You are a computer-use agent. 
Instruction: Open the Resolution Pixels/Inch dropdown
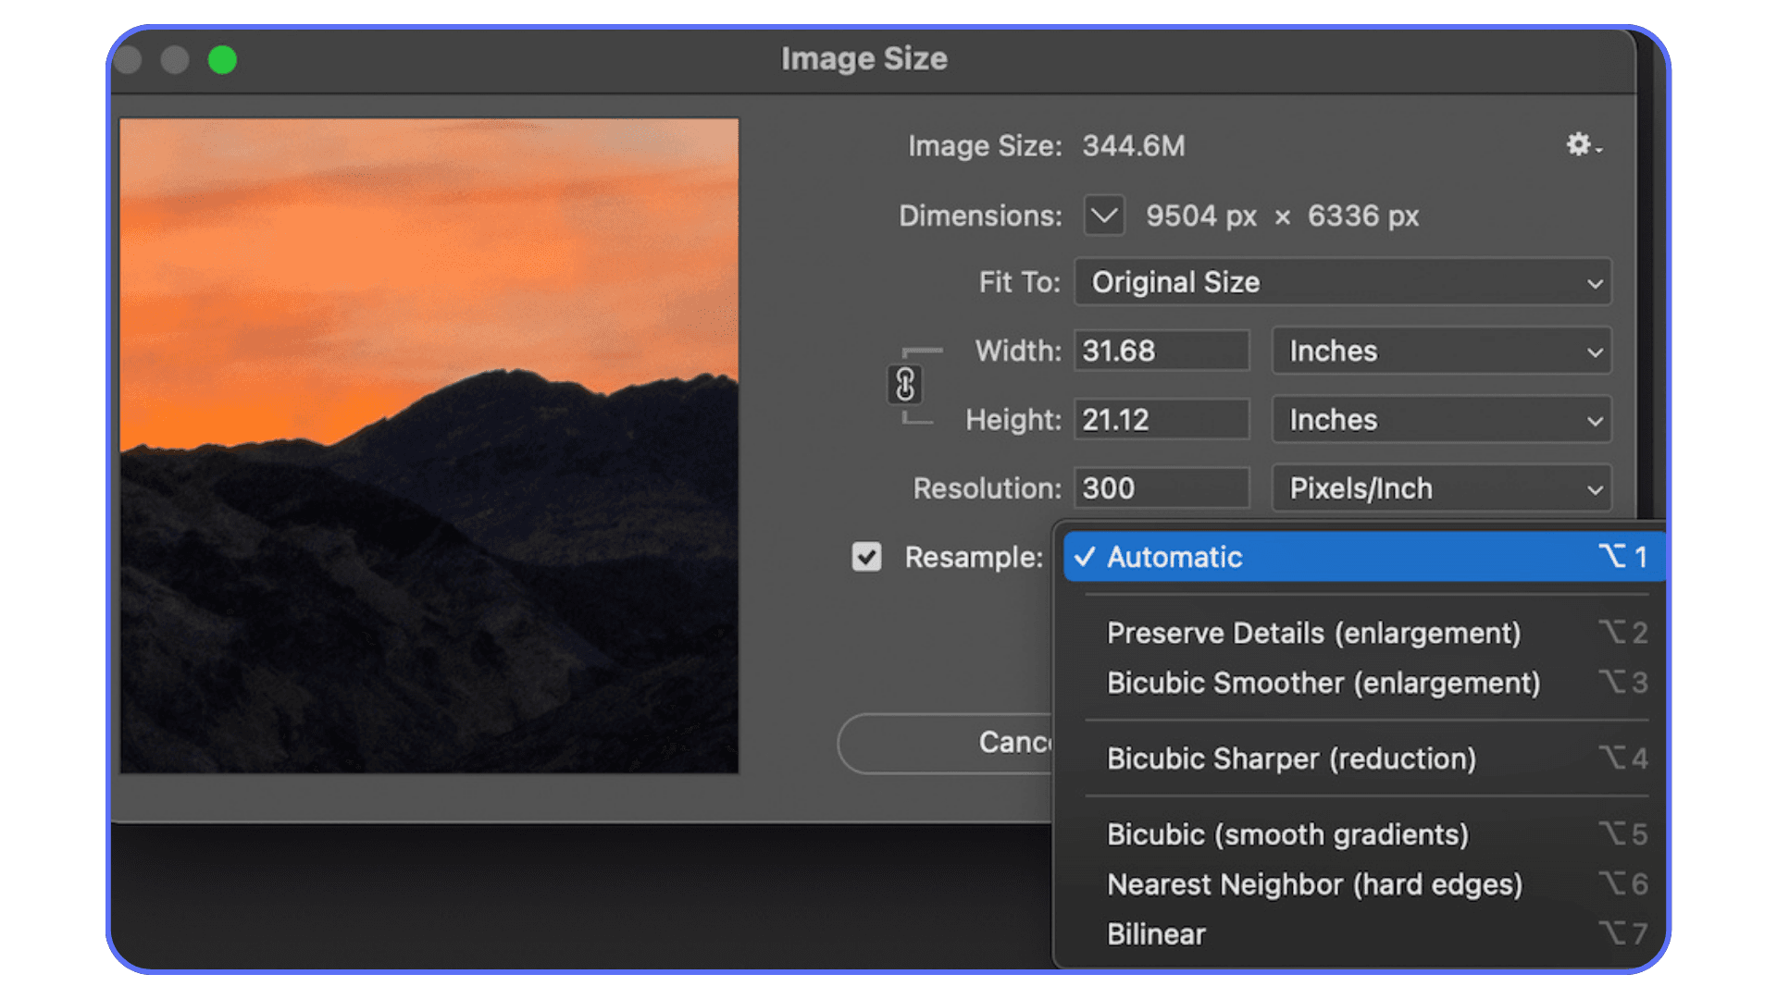1442,488
